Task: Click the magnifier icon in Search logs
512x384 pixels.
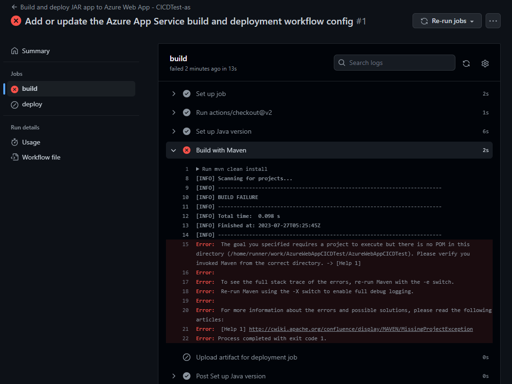Action: coord(341,63)
